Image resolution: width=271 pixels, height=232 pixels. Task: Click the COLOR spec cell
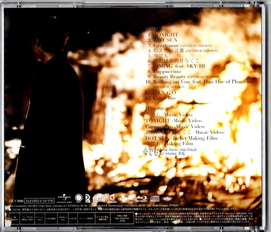(73, 218)
